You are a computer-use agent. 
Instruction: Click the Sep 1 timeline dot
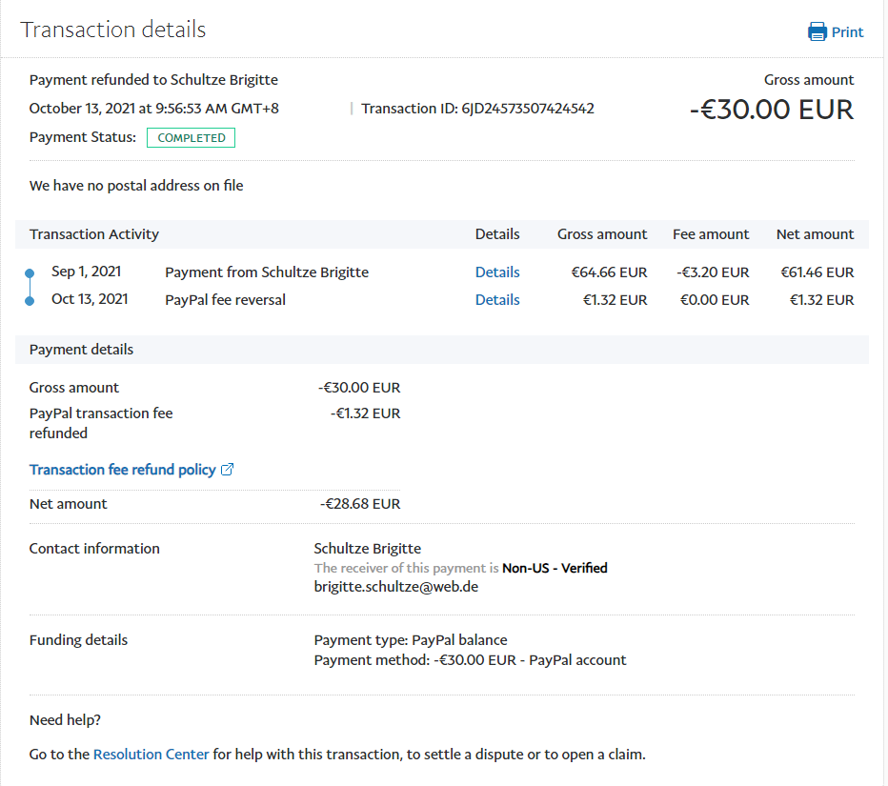30,273
